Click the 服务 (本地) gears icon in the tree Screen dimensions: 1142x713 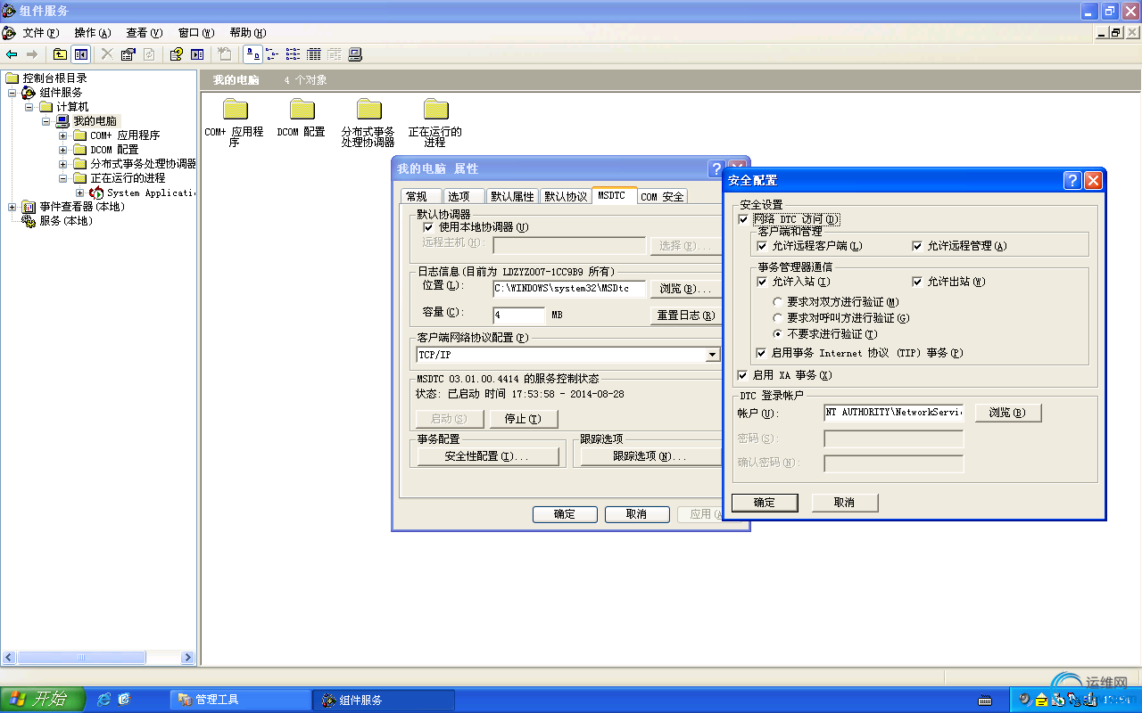(x=29, y=221)
